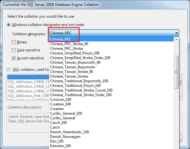
Task: Choose Chinese_Taiwan_Bopomofo_90 entry
Action: point(111,62)
